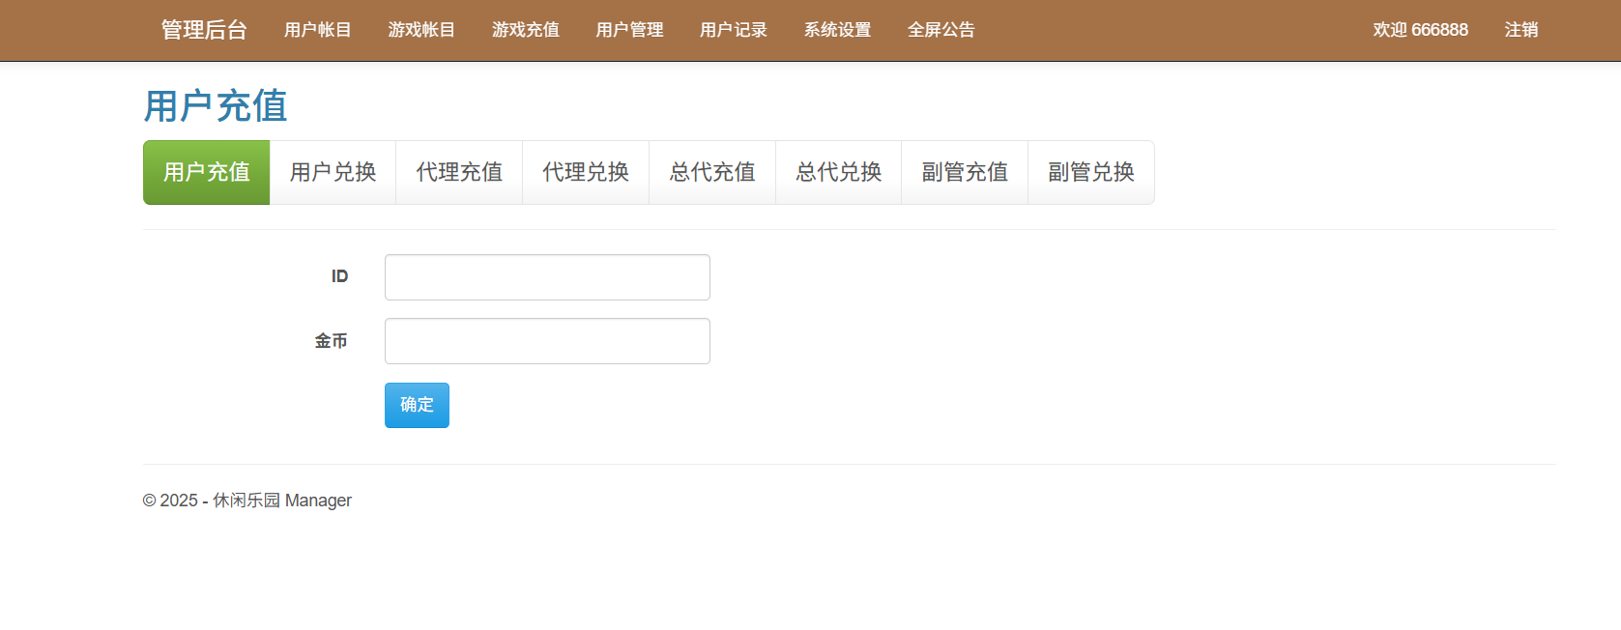The height and width of the screenshot is (630, 1621).
Task: Open the 系统设置 menu
Action: [837, 30]
